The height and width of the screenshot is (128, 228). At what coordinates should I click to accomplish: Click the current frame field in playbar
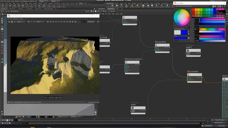tap(16, 120)
